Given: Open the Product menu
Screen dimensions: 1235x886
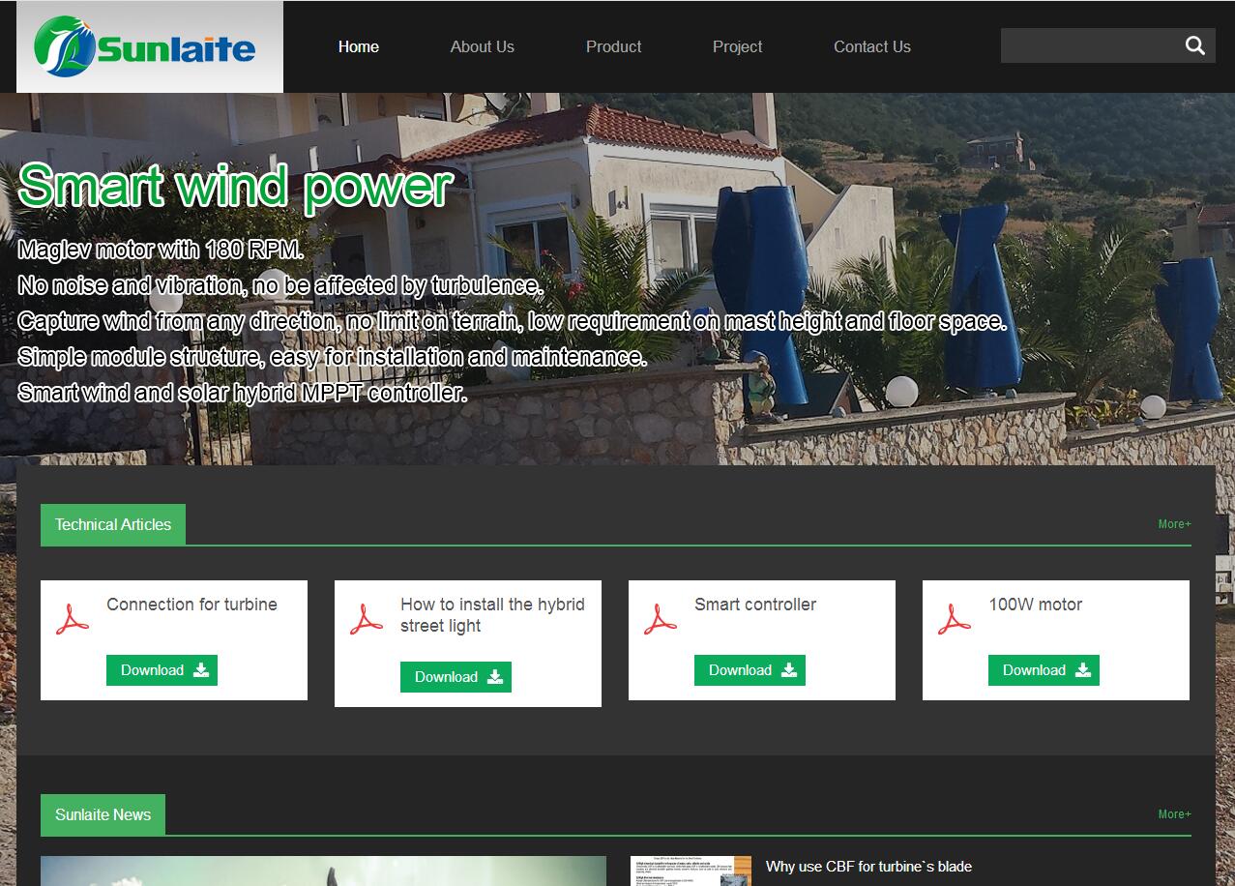Looking at the screenshot, I should point(613,46).
